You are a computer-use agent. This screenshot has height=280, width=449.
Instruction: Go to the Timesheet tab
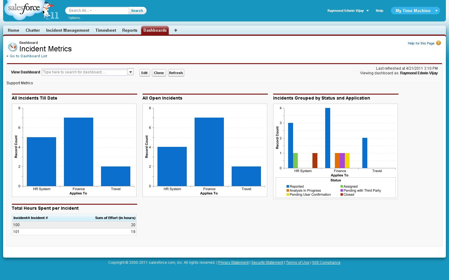click(106, 30)
